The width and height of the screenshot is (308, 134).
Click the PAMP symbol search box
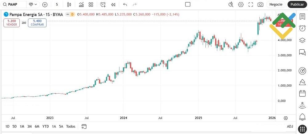(x=13, y=4)
